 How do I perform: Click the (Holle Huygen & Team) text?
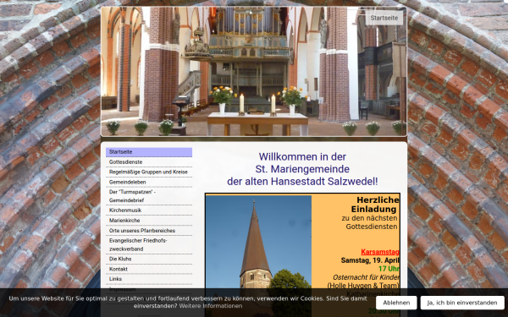click(x=363, y=286)
